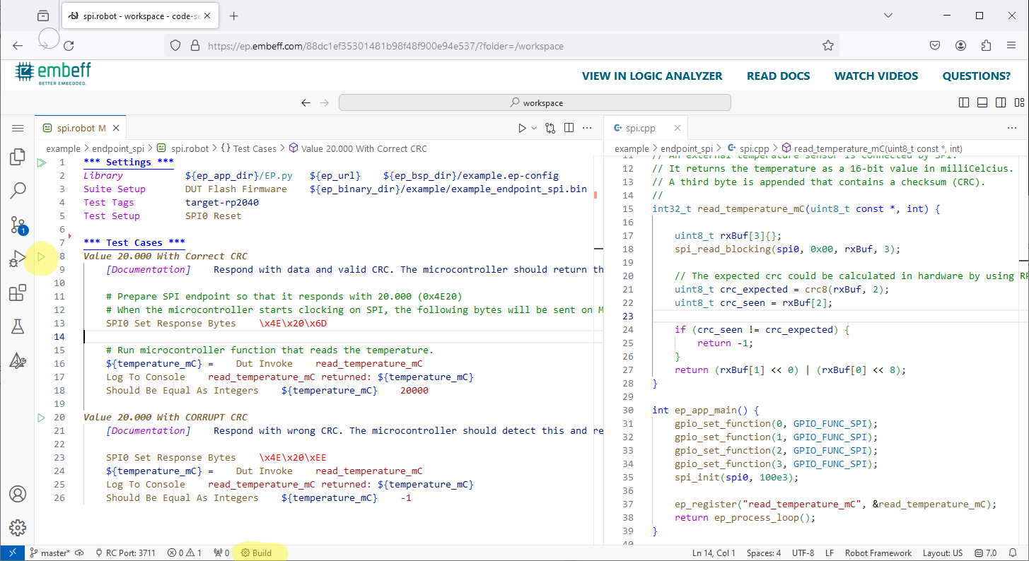Open the Testing flask view
1029x561 pixels.
(18, 326)
